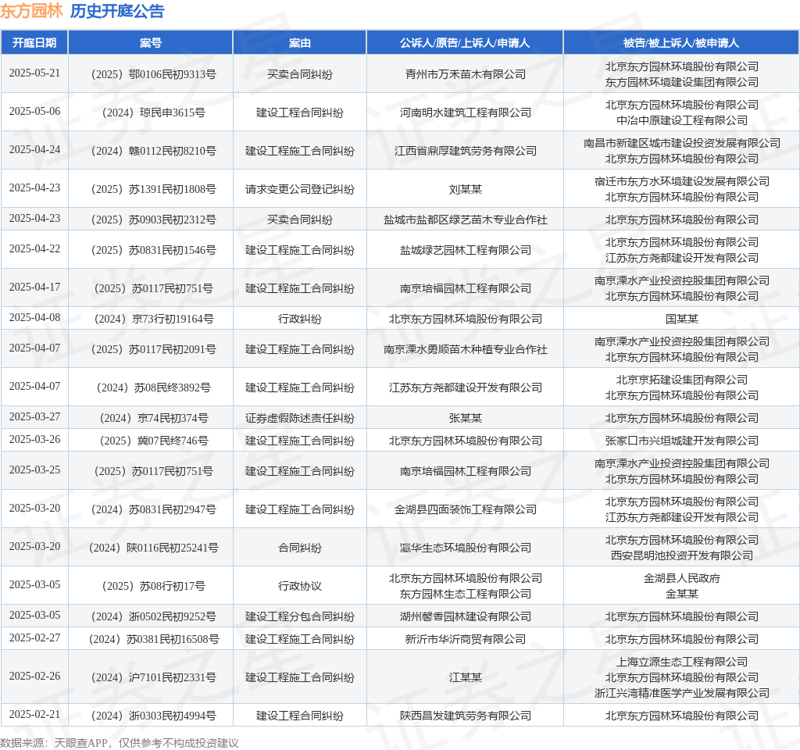Select plaintiff 河南明水建筑工程有限公司
800x750 pixels.
466,112
